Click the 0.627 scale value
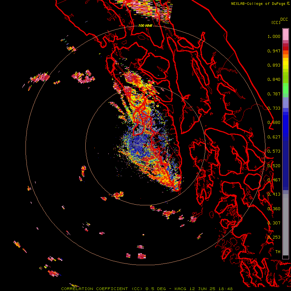The image size is (291, 291). (x=274, y=137)
